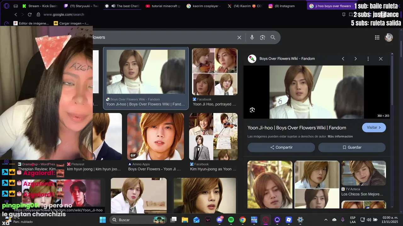
Task: Start Google voice search with microphone
Action: pyautogui.click(x=252, y=37)
